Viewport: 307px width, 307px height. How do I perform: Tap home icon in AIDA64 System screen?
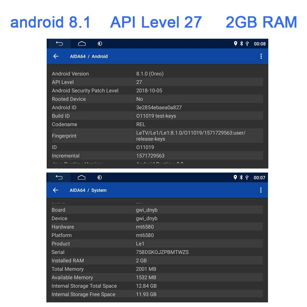click(x=81, y=177)
